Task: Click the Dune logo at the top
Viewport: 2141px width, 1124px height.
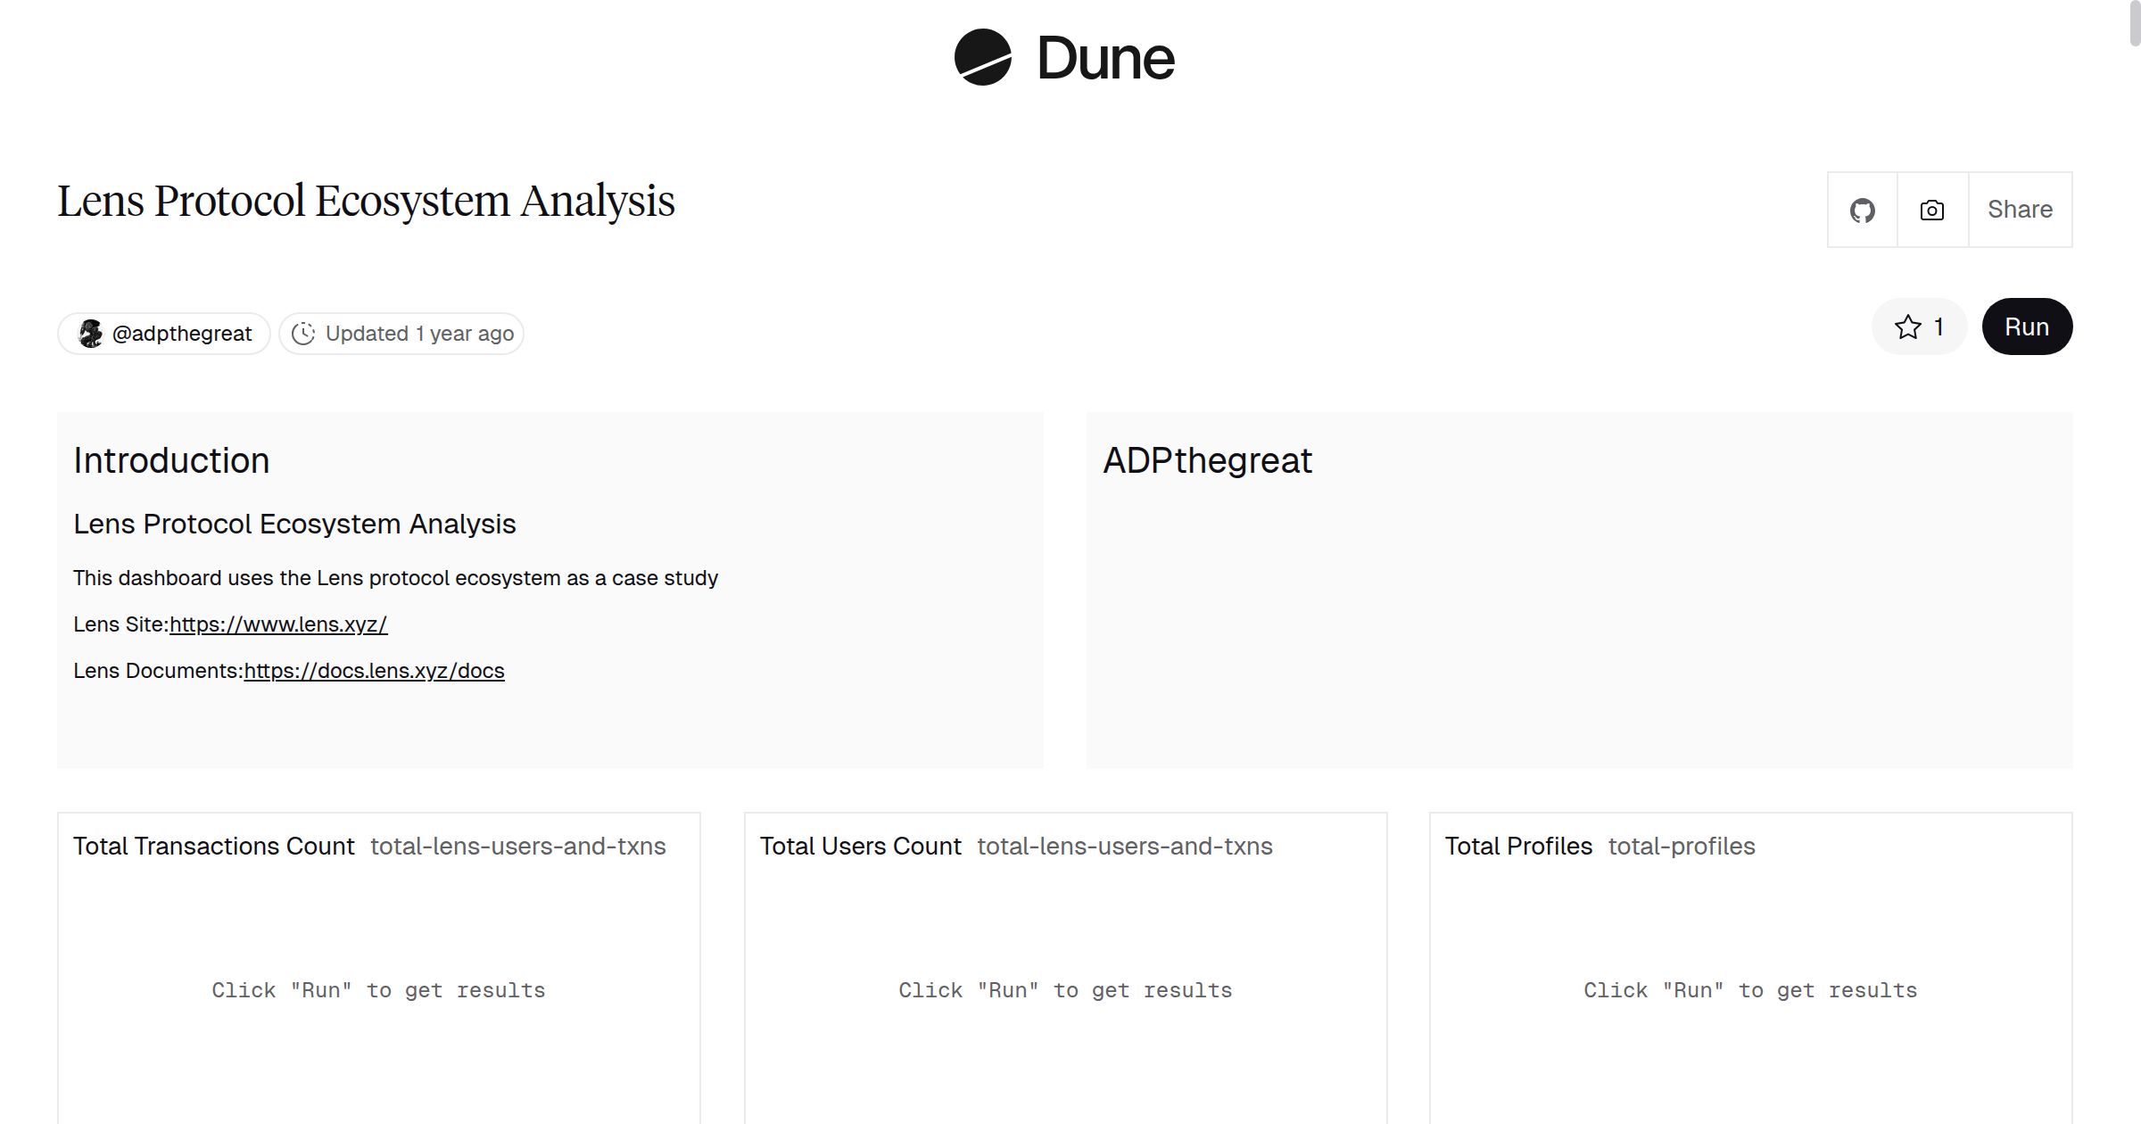Action: pyautogui.click(x=981, y=58)
